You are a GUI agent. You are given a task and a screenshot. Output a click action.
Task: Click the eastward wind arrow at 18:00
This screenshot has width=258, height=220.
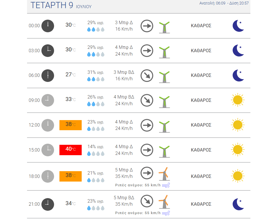[x=147, y=173]
